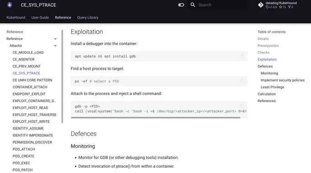Viewport: 311px width, 173px height.
Task: Jump to Details in table of contents
Action: pyautogui.click(x=263, y=39)
